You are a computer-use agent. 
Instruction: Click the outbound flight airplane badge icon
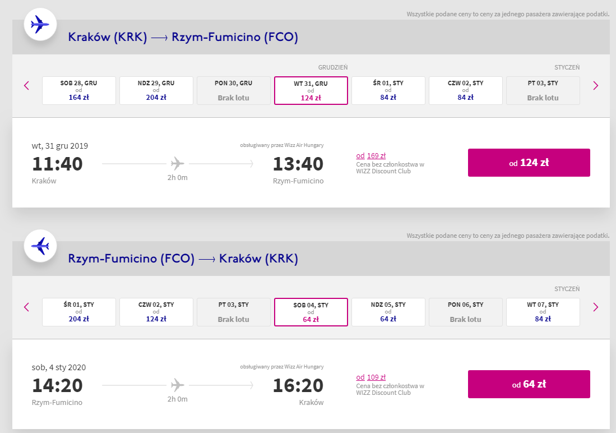[x=40, y=24]
